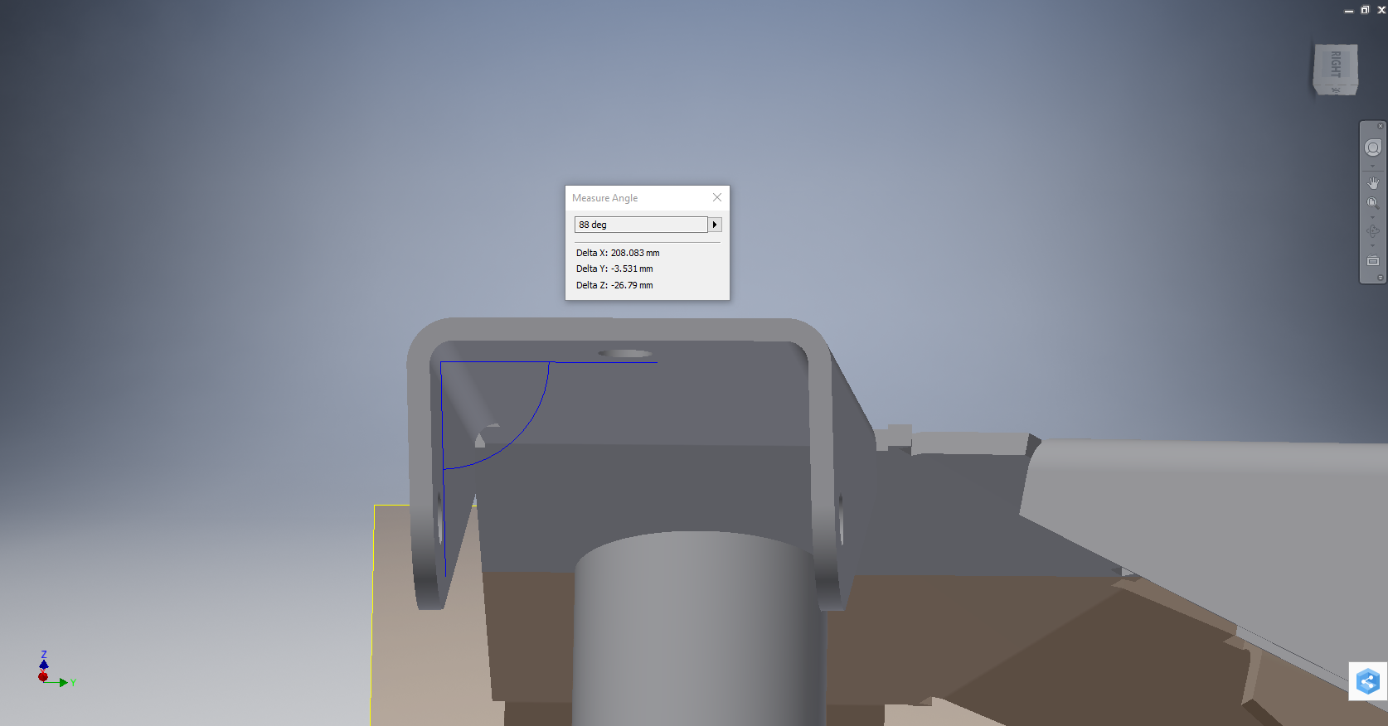
Task: Select the Orbit tool in navigation bar
Action: [1373, 231]
